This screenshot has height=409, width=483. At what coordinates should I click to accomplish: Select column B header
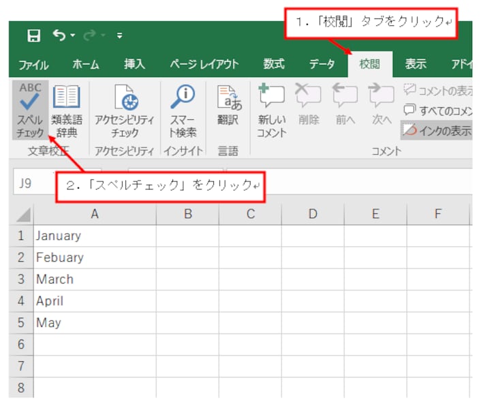point(188,213)
